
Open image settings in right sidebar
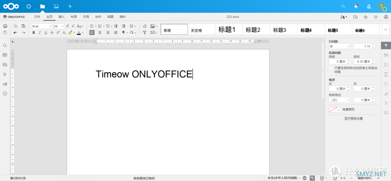(386, 65)
